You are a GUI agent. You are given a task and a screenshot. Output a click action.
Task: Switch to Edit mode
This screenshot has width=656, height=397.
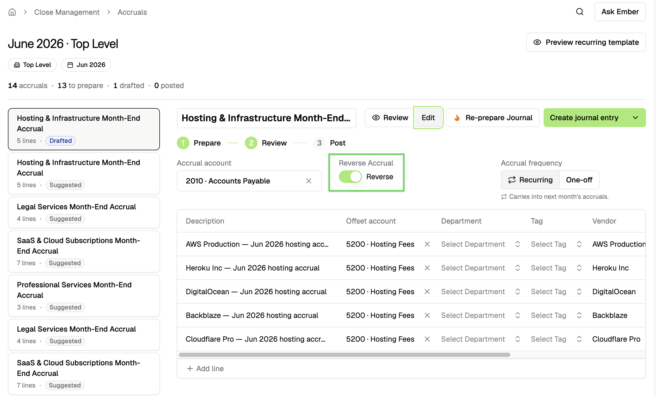click(x=428, y=118)
